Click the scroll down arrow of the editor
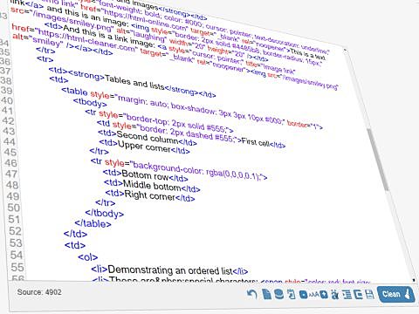The height and width of the screenshot is (314, 419). tap(414, 280)
